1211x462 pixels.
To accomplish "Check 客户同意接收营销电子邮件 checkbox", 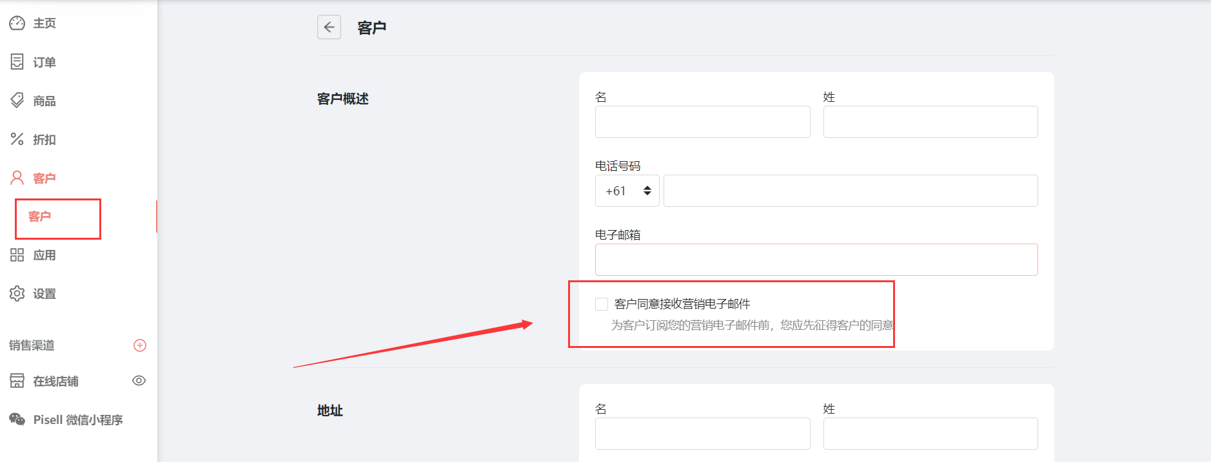I will pyautogui.click(x=602, y=304).
